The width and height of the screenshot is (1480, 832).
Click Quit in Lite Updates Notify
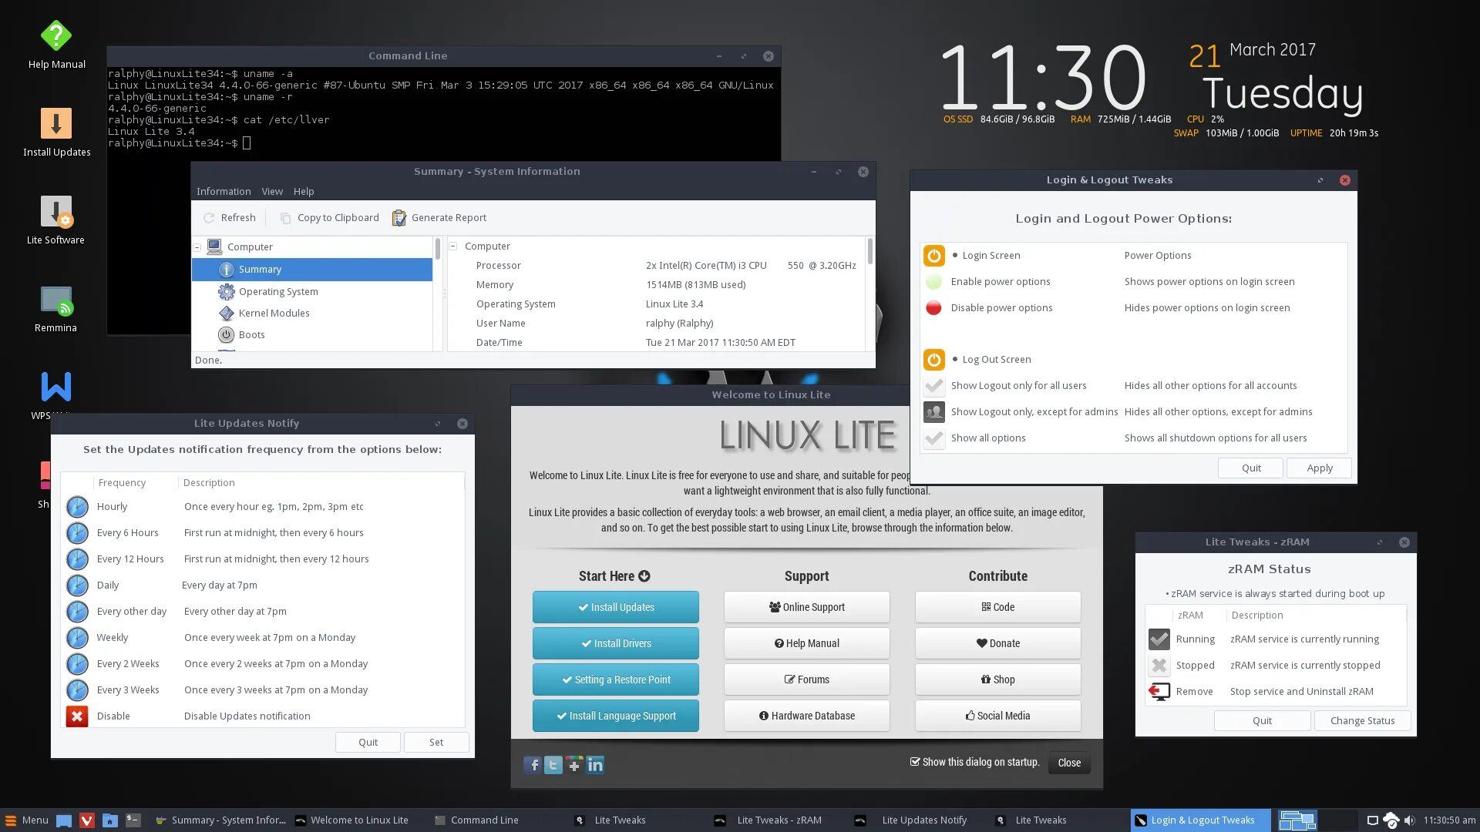pyautogui.click(x=368, y=743)
